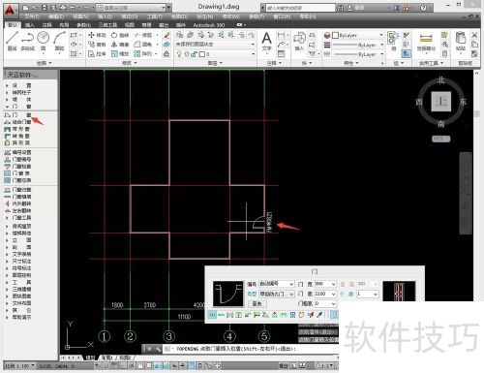Toggle the layer on/off light bulb icon

[179, 54]
